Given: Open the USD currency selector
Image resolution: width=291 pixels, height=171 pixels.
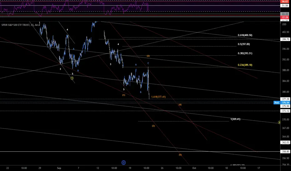Looking at the screenshot, I should click(284, 24).
